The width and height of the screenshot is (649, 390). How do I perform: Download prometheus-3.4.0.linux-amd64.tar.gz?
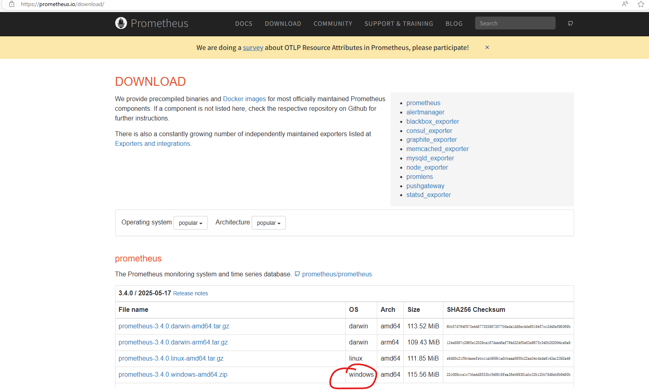pyautogui.click(x=171, y=359)
